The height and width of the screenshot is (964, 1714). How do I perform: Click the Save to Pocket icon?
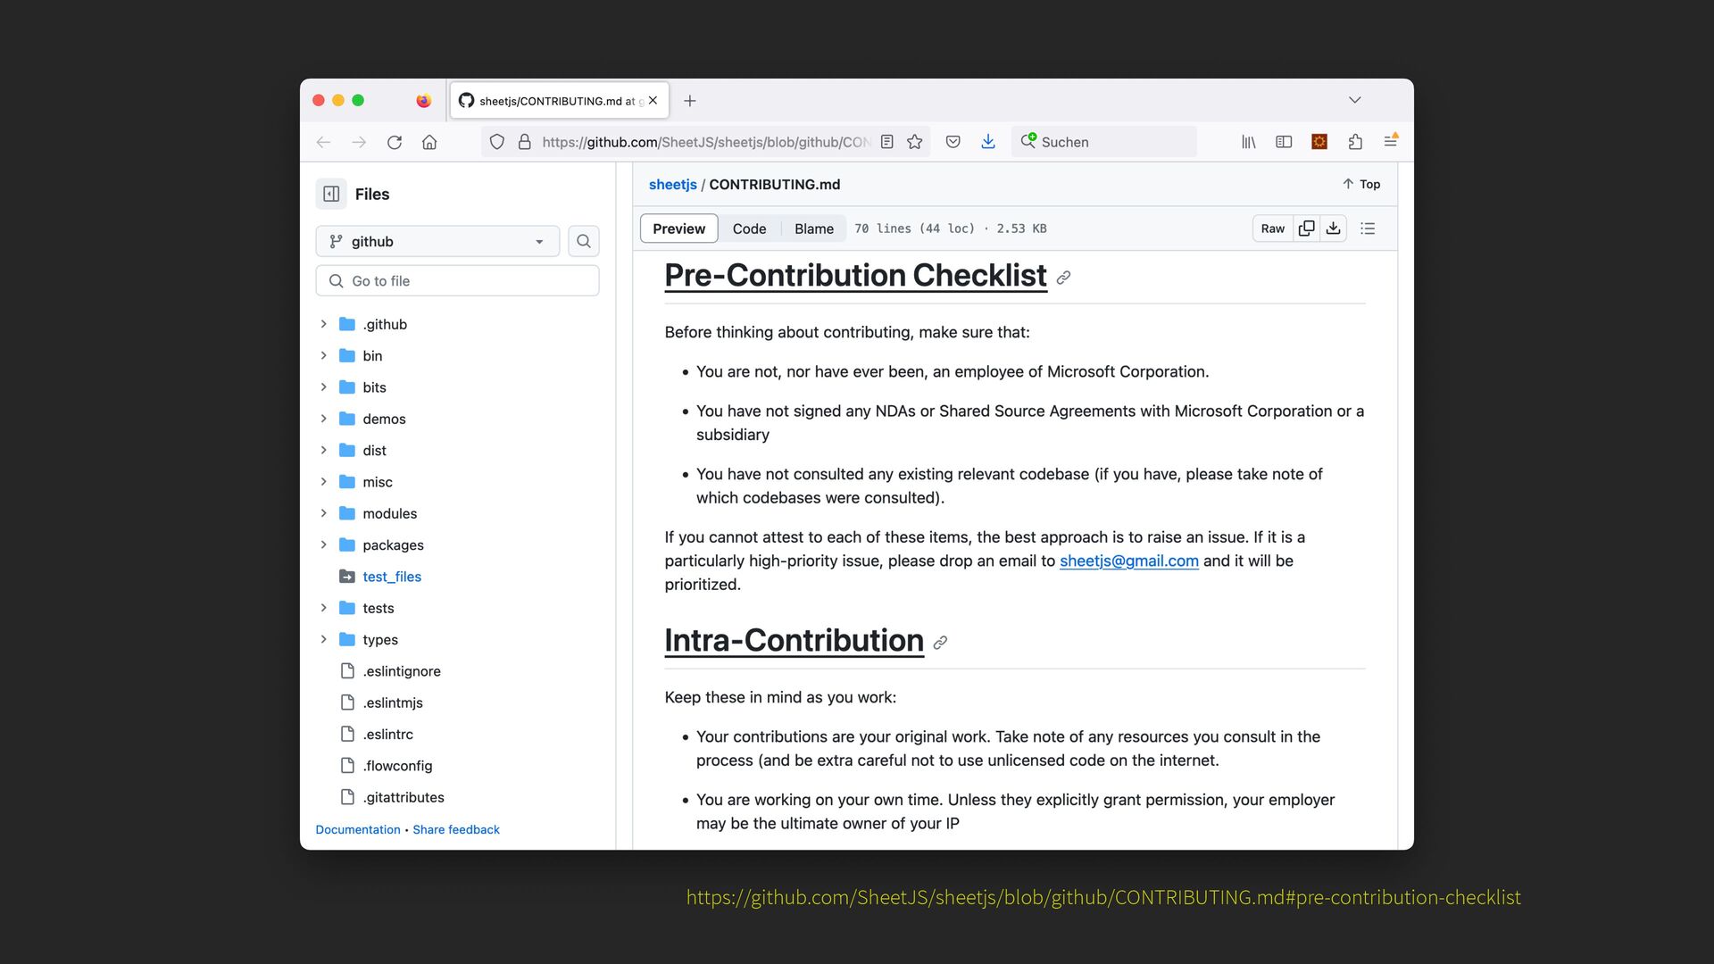pos(953,142)
